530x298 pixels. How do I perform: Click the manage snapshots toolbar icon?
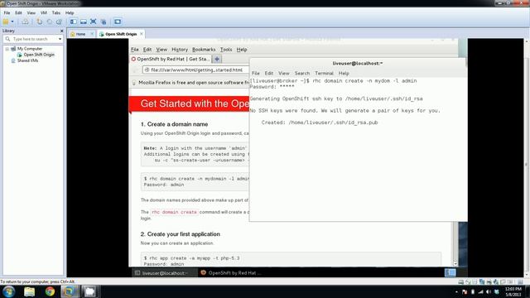[59, 22]
